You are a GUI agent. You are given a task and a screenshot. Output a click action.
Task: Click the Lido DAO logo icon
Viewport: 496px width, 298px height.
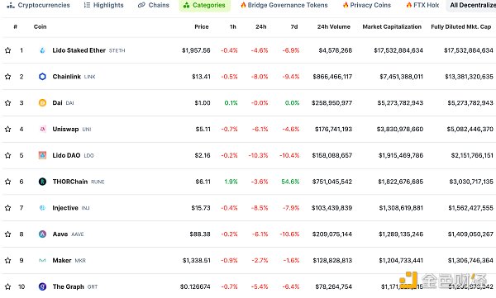coord(42,155)
